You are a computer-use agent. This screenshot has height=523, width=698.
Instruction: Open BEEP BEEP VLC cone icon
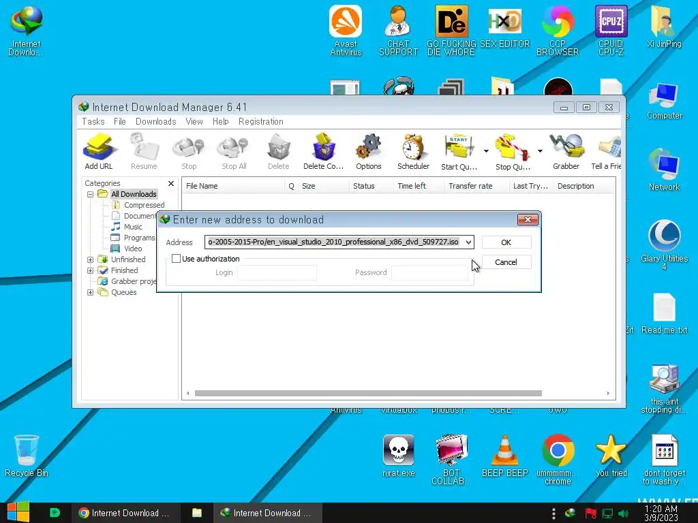(x=505, y=456)
